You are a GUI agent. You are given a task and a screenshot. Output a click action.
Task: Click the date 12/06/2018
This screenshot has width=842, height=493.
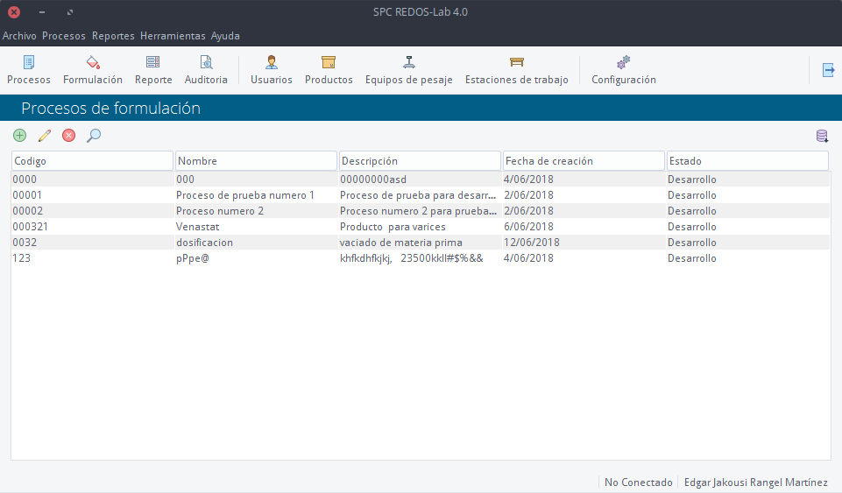click(x=531, y=243)
